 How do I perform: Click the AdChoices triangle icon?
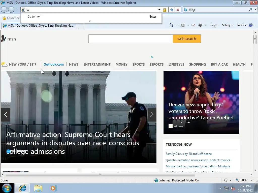pos(152,57)
